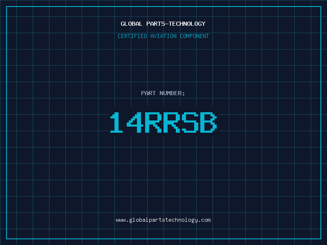The height and width of the screenshot is (245, 327).
Task: Open the www.globalpartstechnology.com link
Action: click(163, 220)
